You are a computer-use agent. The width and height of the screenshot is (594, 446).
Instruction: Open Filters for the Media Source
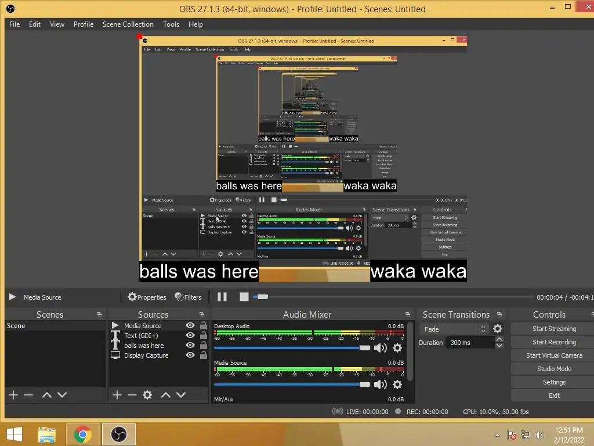tap(189, 297)
